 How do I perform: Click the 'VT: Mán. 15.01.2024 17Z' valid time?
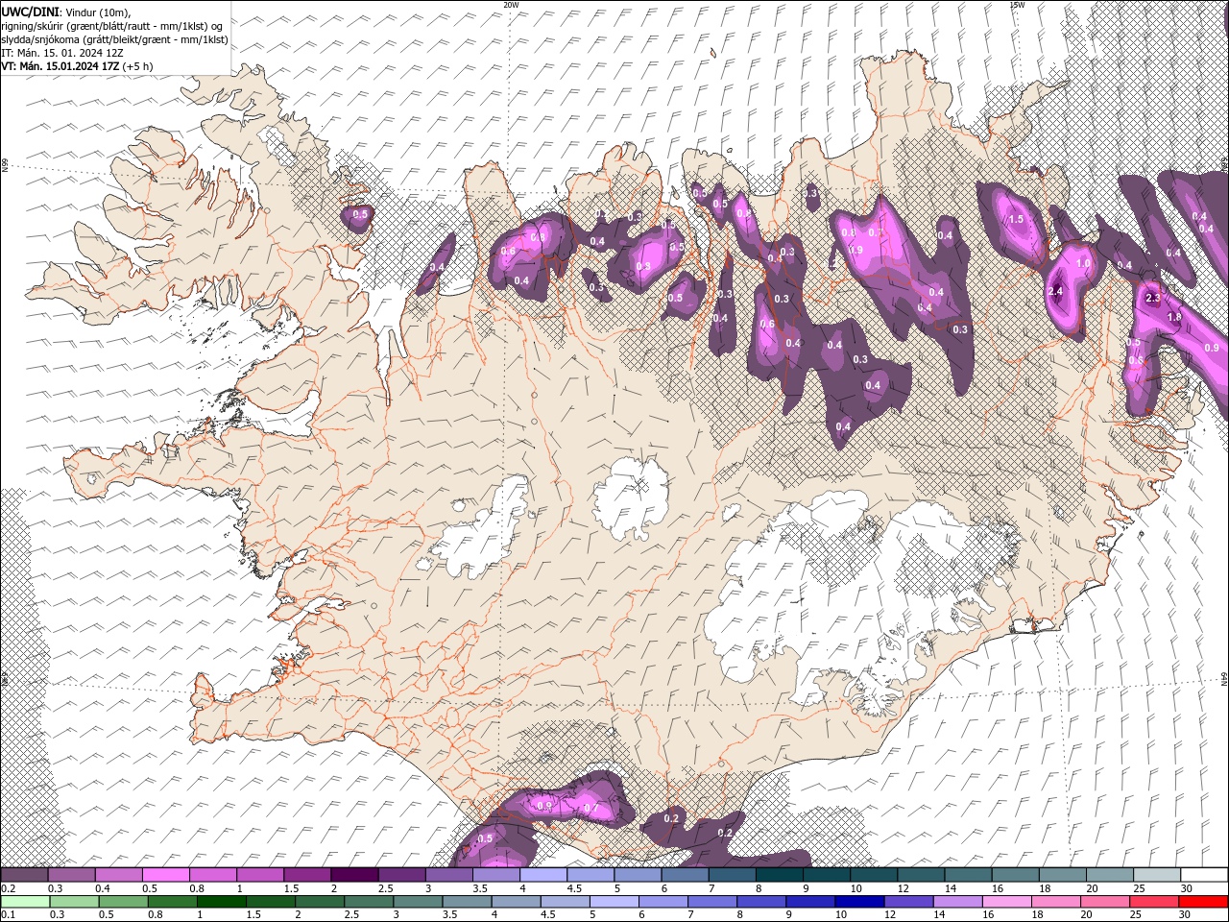tap(60, 65)
